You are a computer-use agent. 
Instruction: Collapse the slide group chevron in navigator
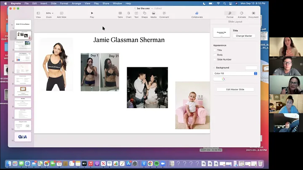click(x=12, y=25)
